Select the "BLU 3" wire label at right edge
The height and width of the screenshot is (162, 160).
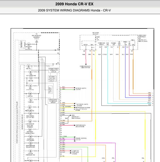[151, 97]
